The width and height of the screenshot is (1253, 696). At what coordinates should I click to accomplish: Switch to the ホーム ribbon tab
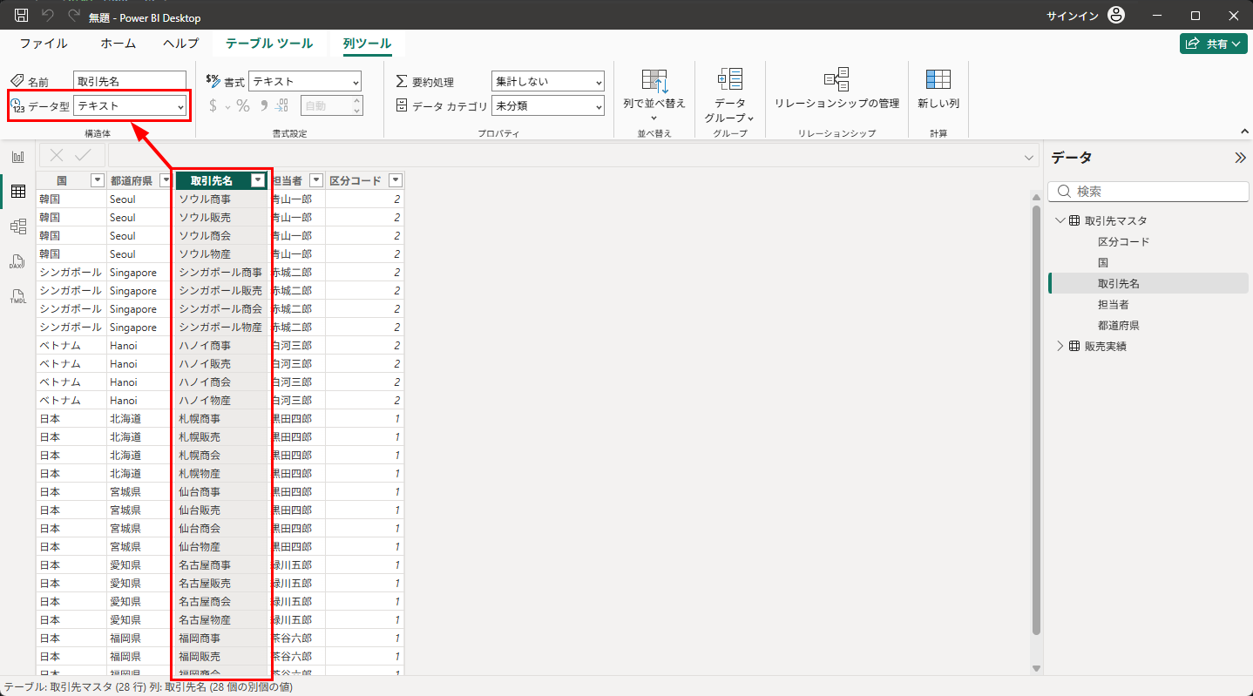(x=119, y=44)
